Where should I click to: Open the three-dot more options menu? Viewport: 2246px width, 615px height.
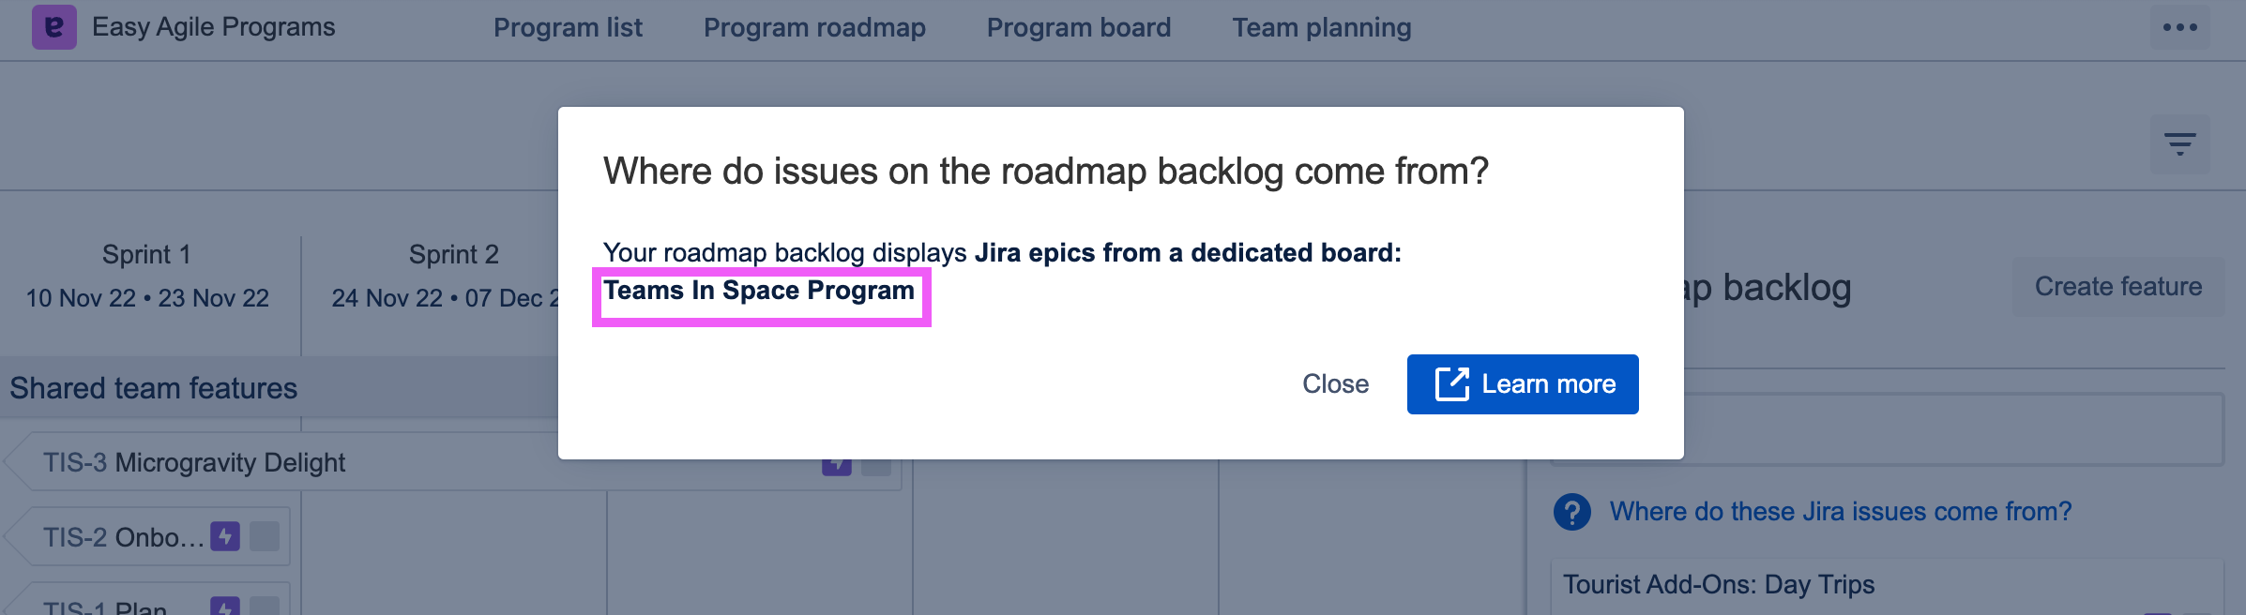click(2179, 27)
